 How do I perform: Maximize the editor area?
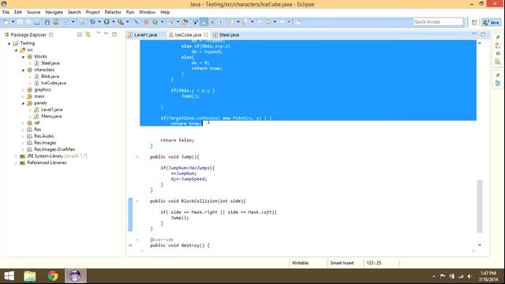(483, 34)
